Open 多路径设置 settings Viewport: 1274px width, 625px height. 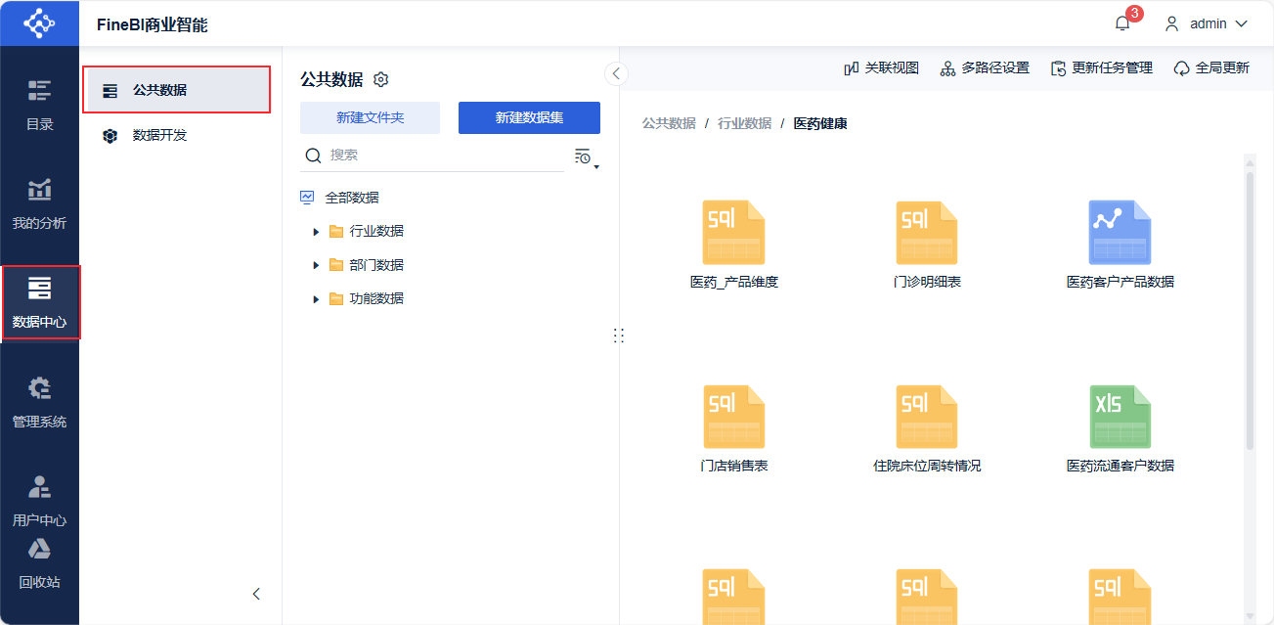click(x=985, y=68)
